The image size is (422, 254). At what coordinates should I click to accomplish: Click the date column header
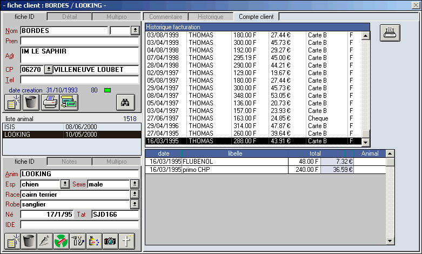[164, 153]
